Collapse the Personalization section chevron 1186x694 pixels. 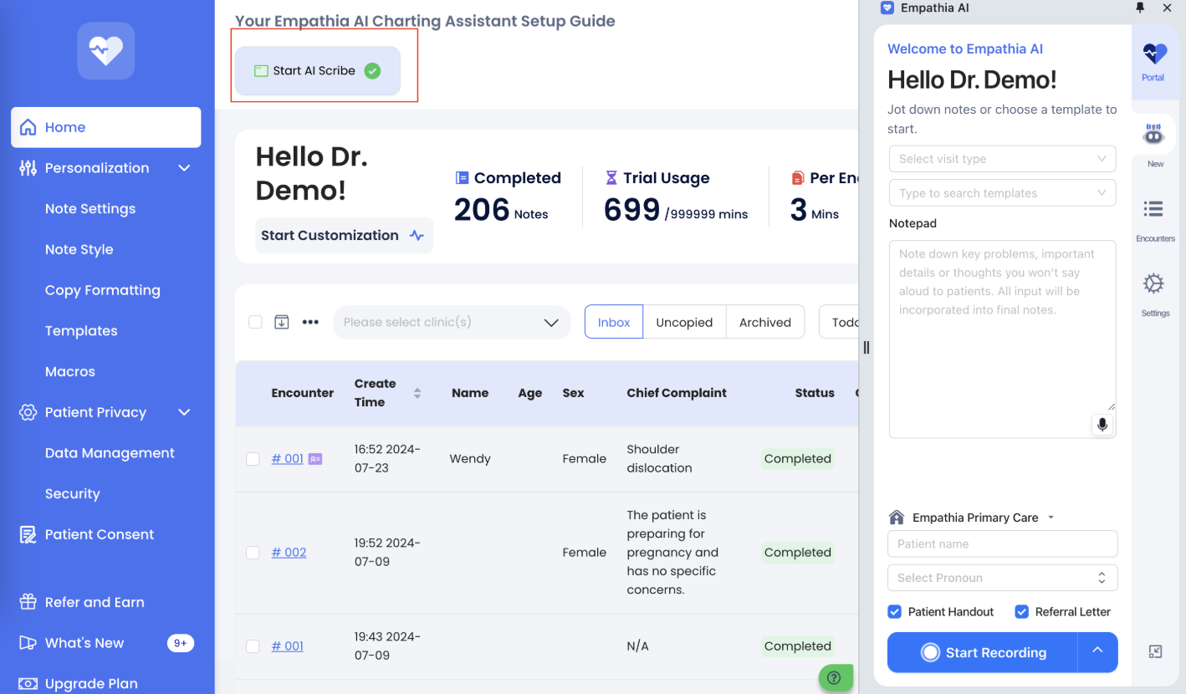(x=185, y=168)
